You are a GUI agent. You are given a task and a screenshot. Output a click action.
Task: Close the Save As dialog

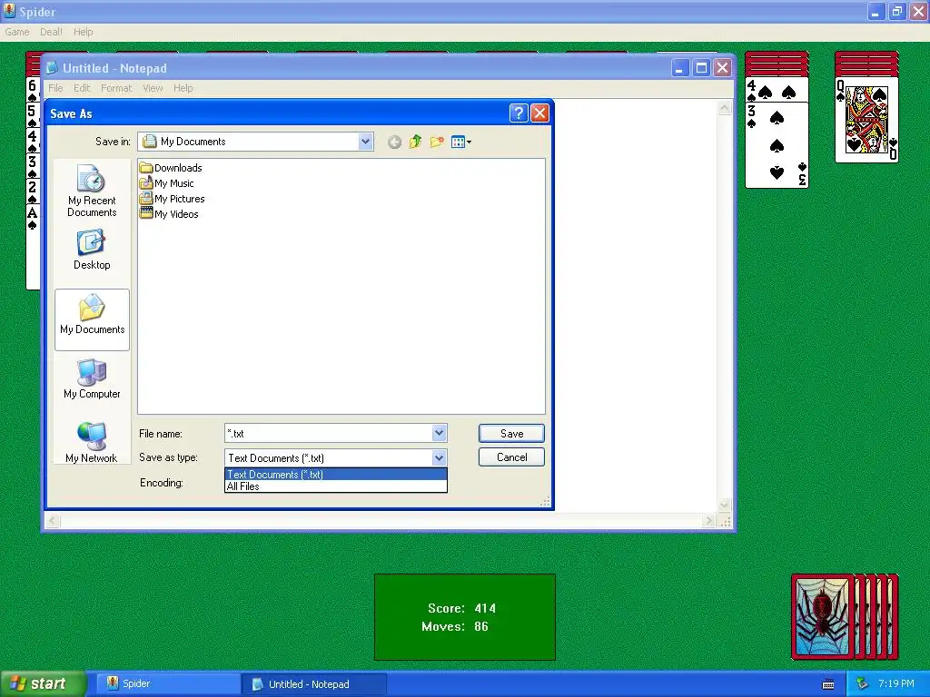539,113
